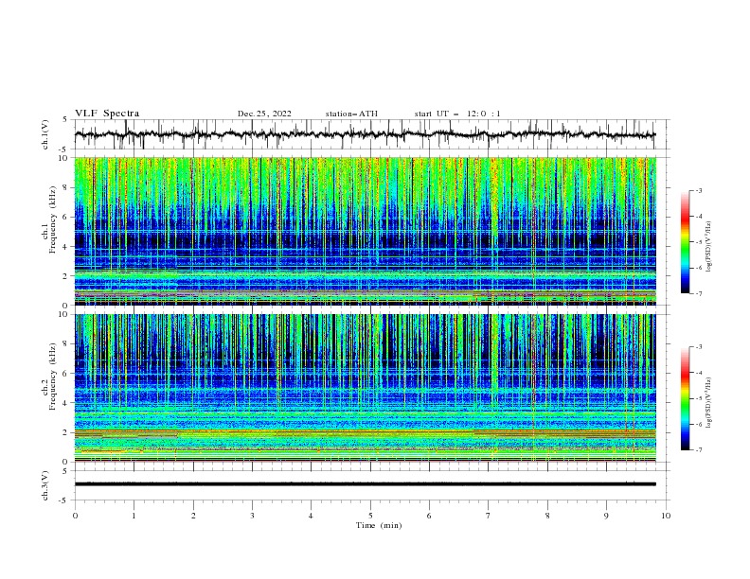The height and width of the screenshot is (579, 750).
Task: Click the upper "log(PSD)(V²/Hz)" colorbar label
Action: tap(709, 246)
